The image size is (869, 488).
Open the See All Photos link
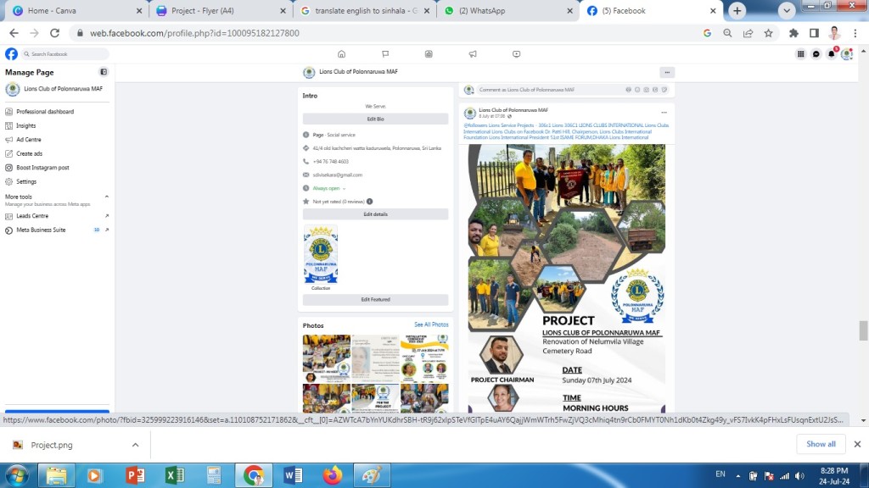(431, 324)
